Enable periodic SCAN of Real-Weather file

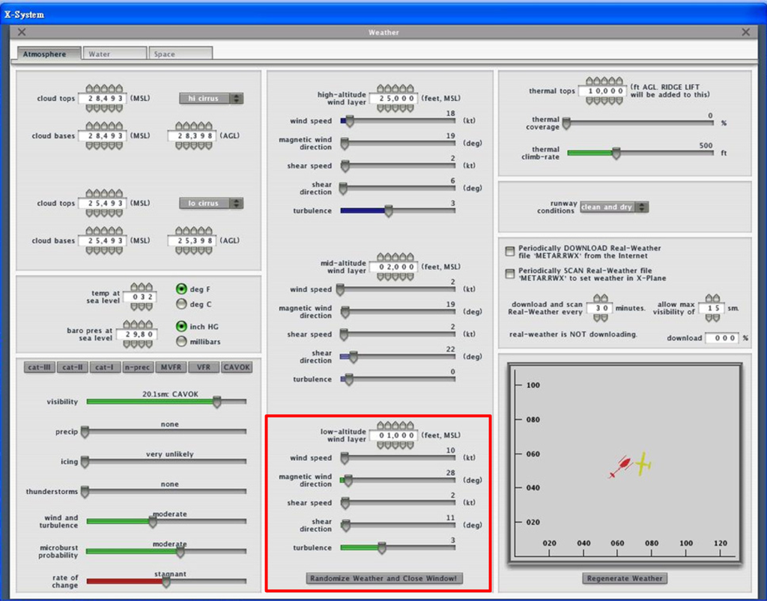pos(510,273)
